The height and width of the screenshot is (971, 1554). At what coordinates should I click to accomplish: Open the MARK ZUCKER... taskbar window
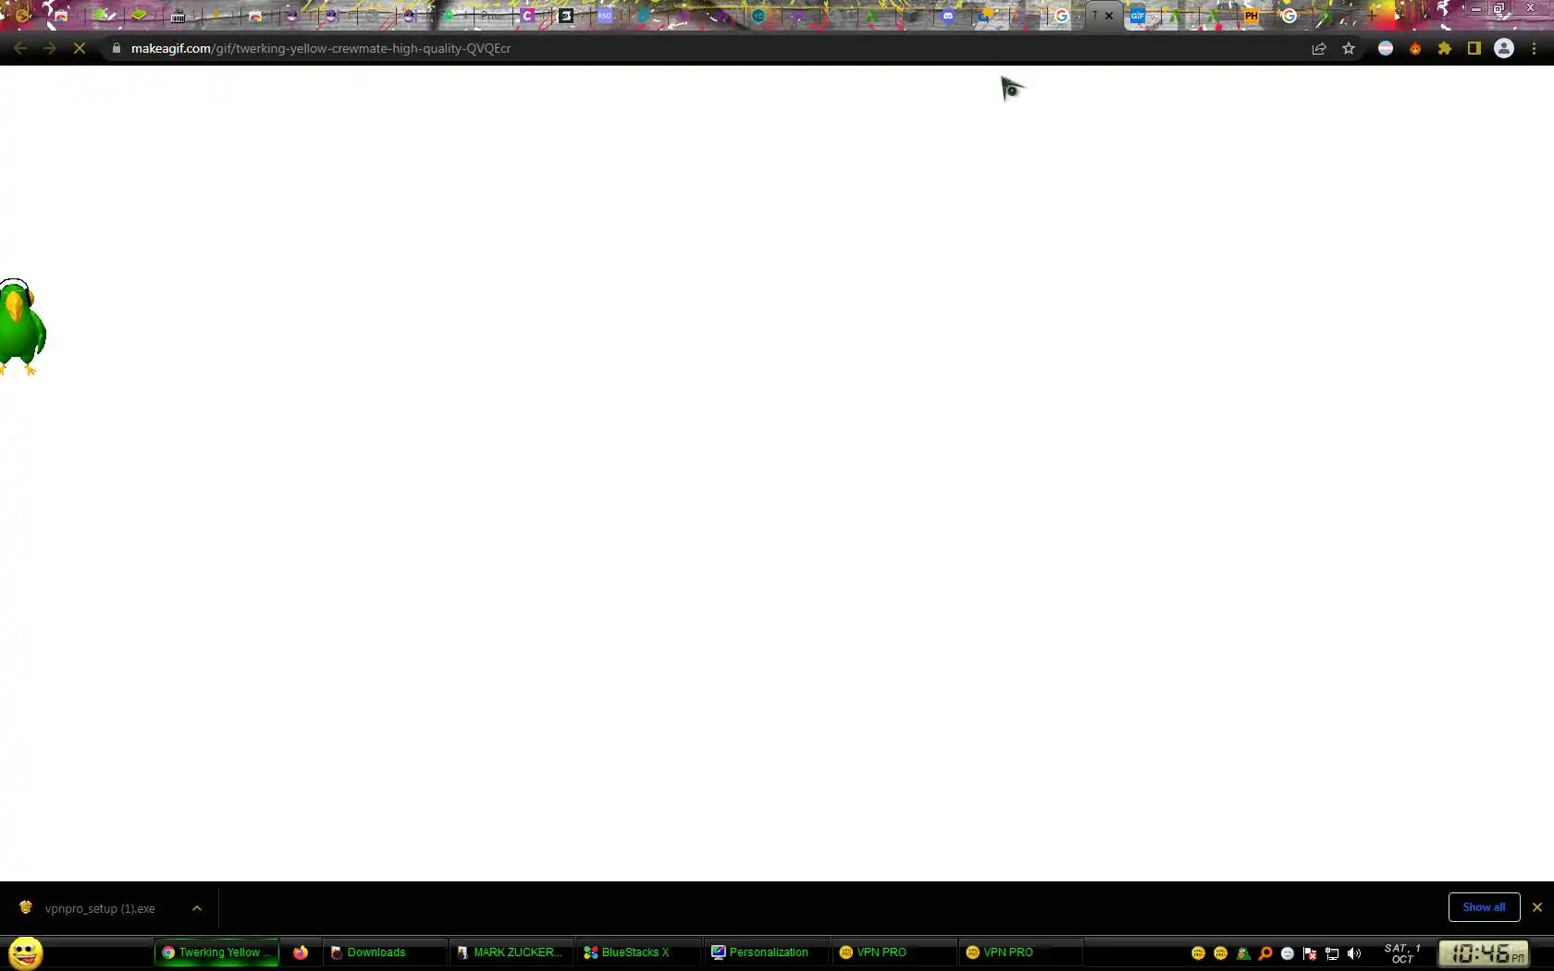512,953
